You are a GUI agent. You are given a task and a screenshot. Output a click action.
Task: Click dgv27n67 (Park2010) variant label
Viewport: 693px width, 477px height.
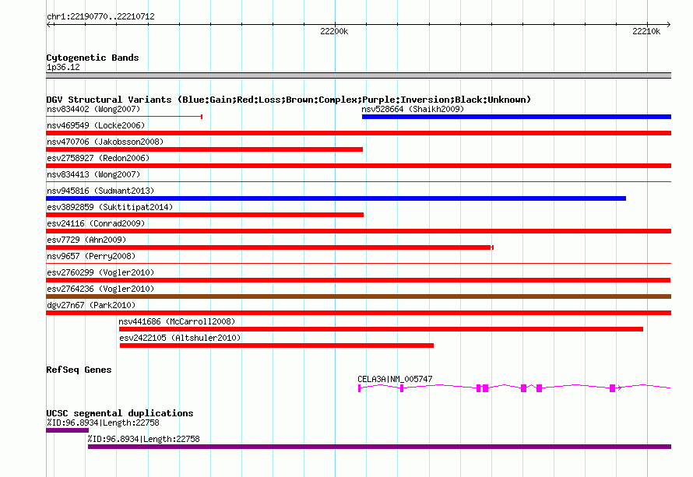(91, 305)
